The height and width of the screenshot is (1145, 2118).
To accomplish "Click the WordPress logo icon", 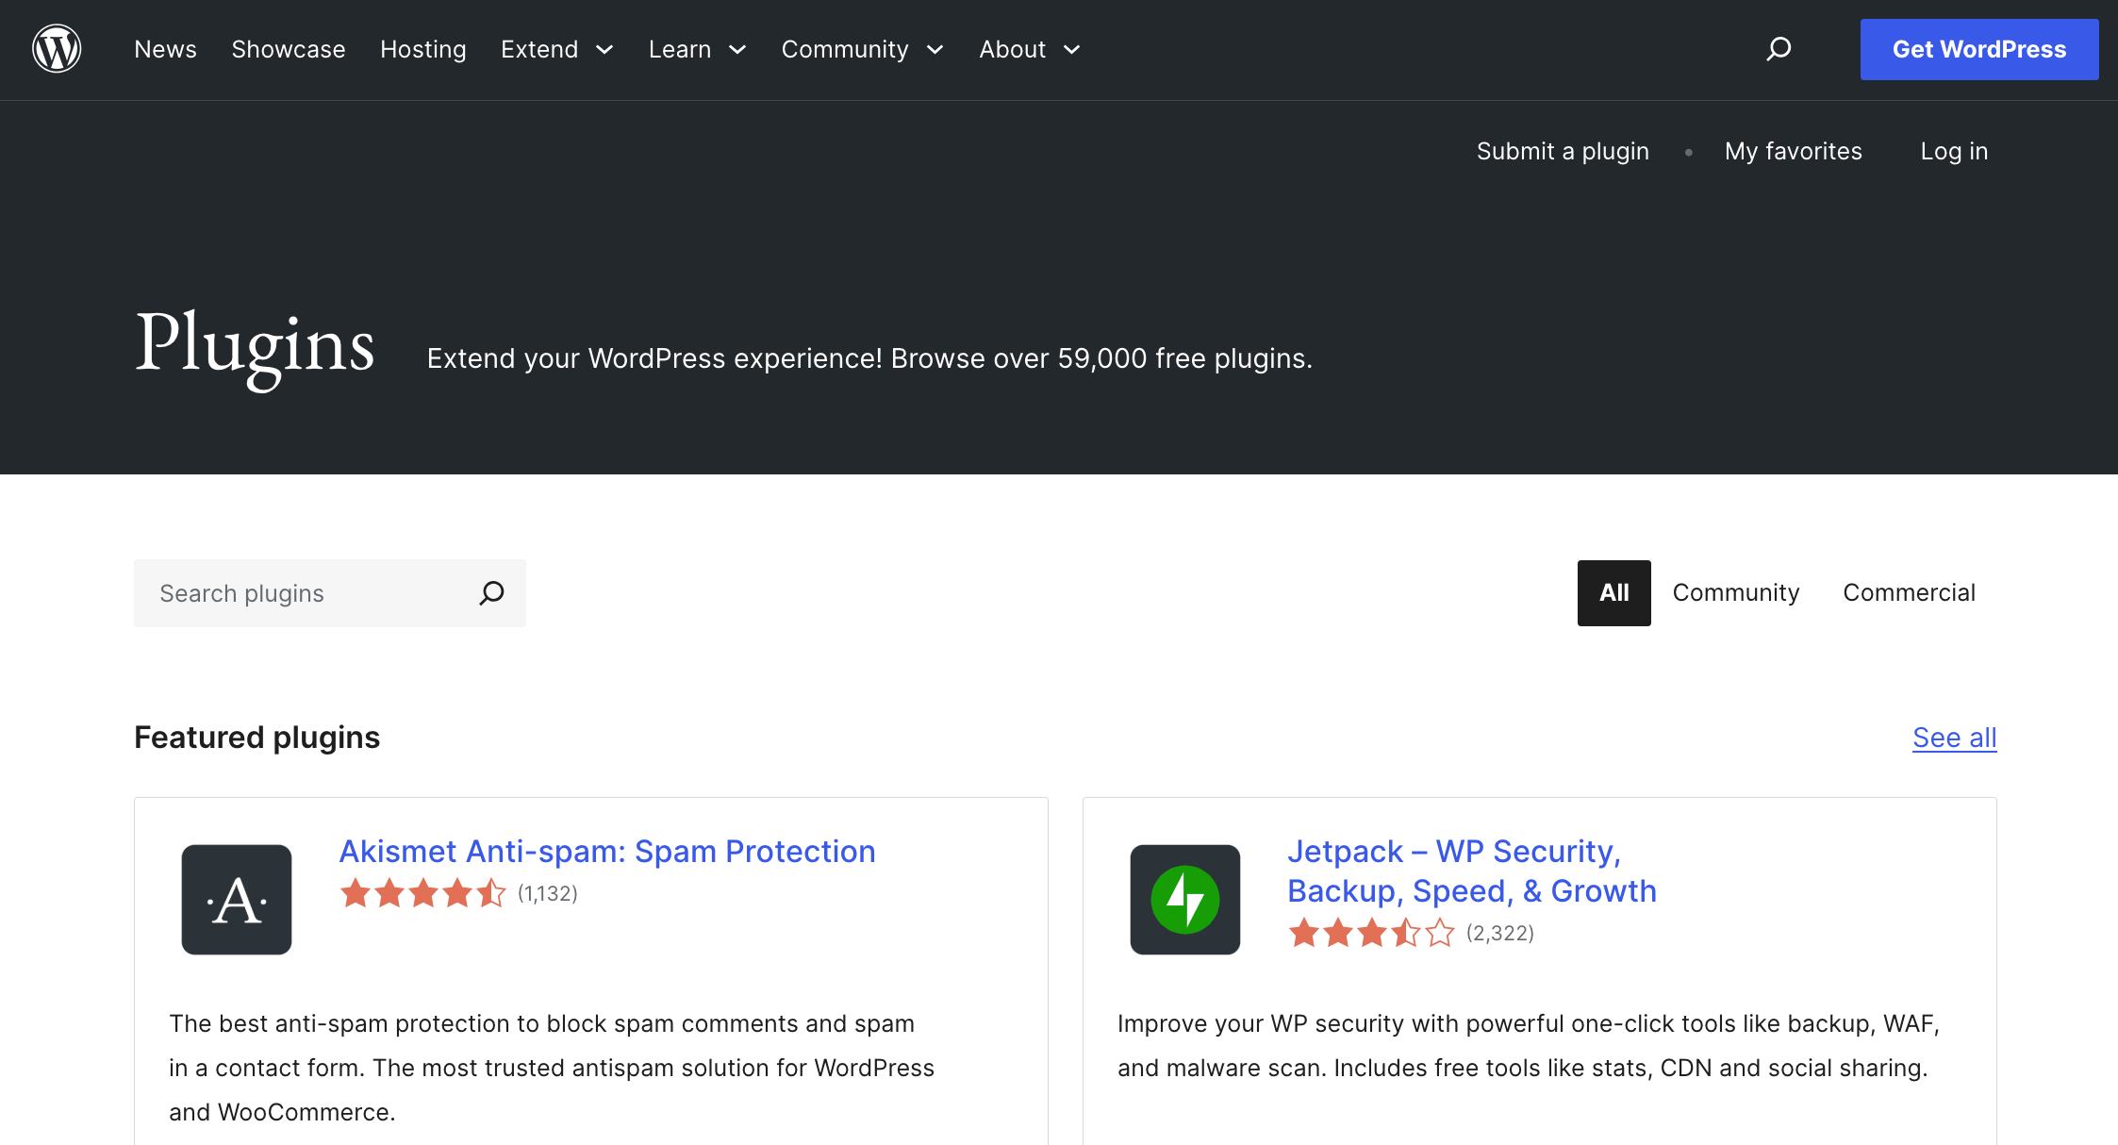I will (x=57, y=49).
